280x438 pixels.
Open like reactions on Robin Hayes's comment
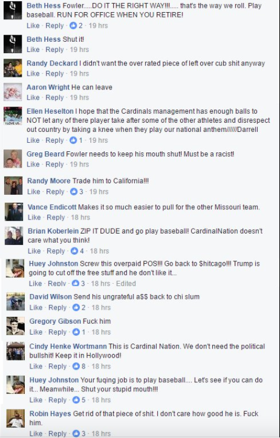(x=76, y=434)
